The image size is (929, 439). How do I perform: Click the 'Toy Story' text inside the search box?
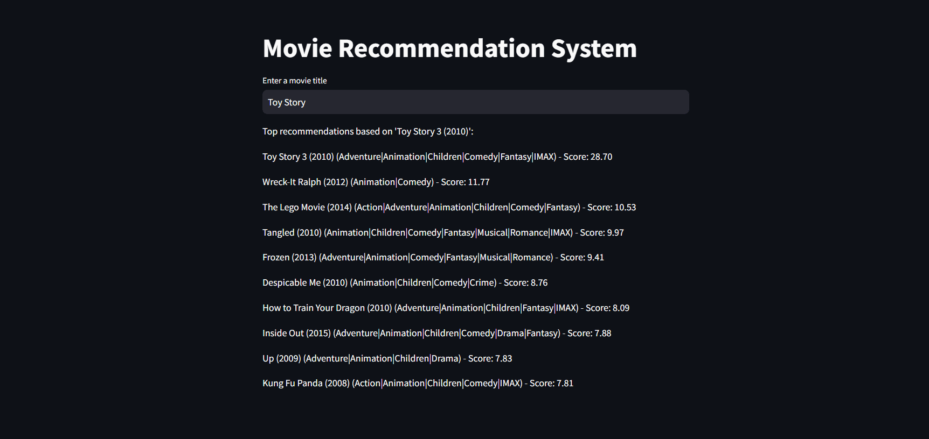click(x=286, y=102)
